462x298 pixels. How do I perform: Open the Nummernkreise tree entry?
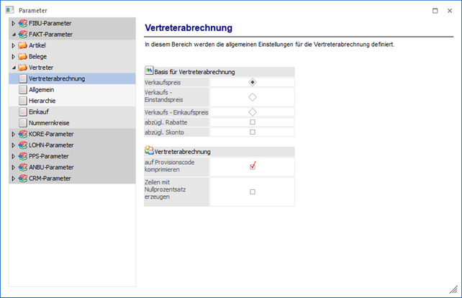coord(49,123)
